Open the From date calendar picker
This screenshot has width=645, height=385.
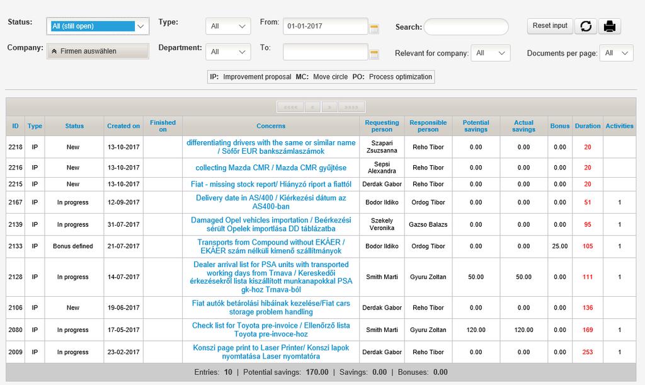pyautogui.click(x=374, y=28)
